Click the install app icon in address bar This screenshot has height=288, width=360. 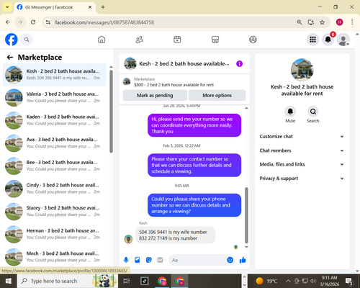pos(311,22)
